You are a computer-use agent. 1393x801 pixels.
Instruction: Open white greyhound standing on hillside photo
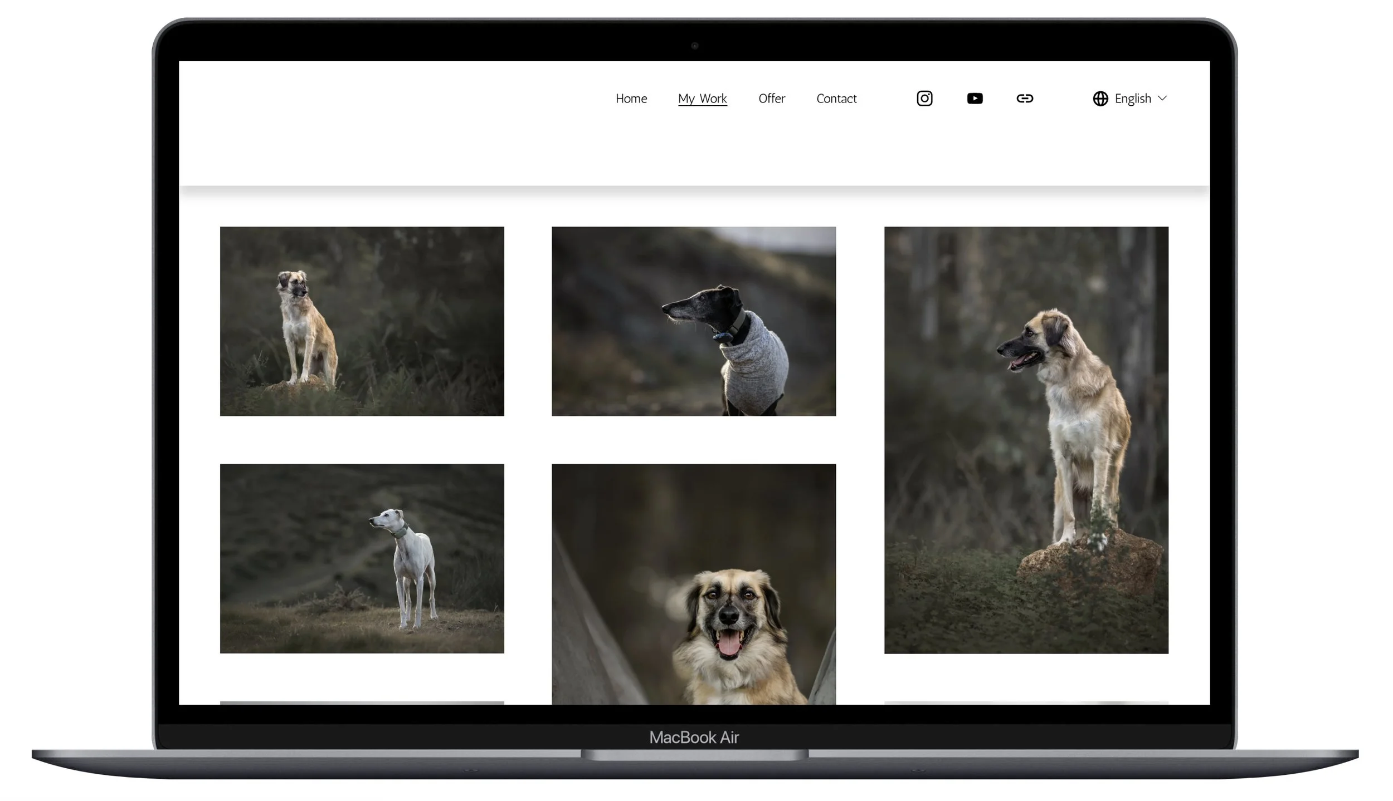[362, 558]
